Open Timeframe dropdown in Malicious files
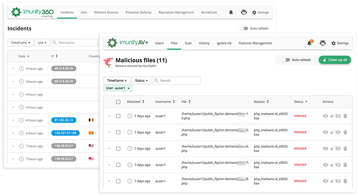Viewport: 358px width, 196px height. (117, 80)
